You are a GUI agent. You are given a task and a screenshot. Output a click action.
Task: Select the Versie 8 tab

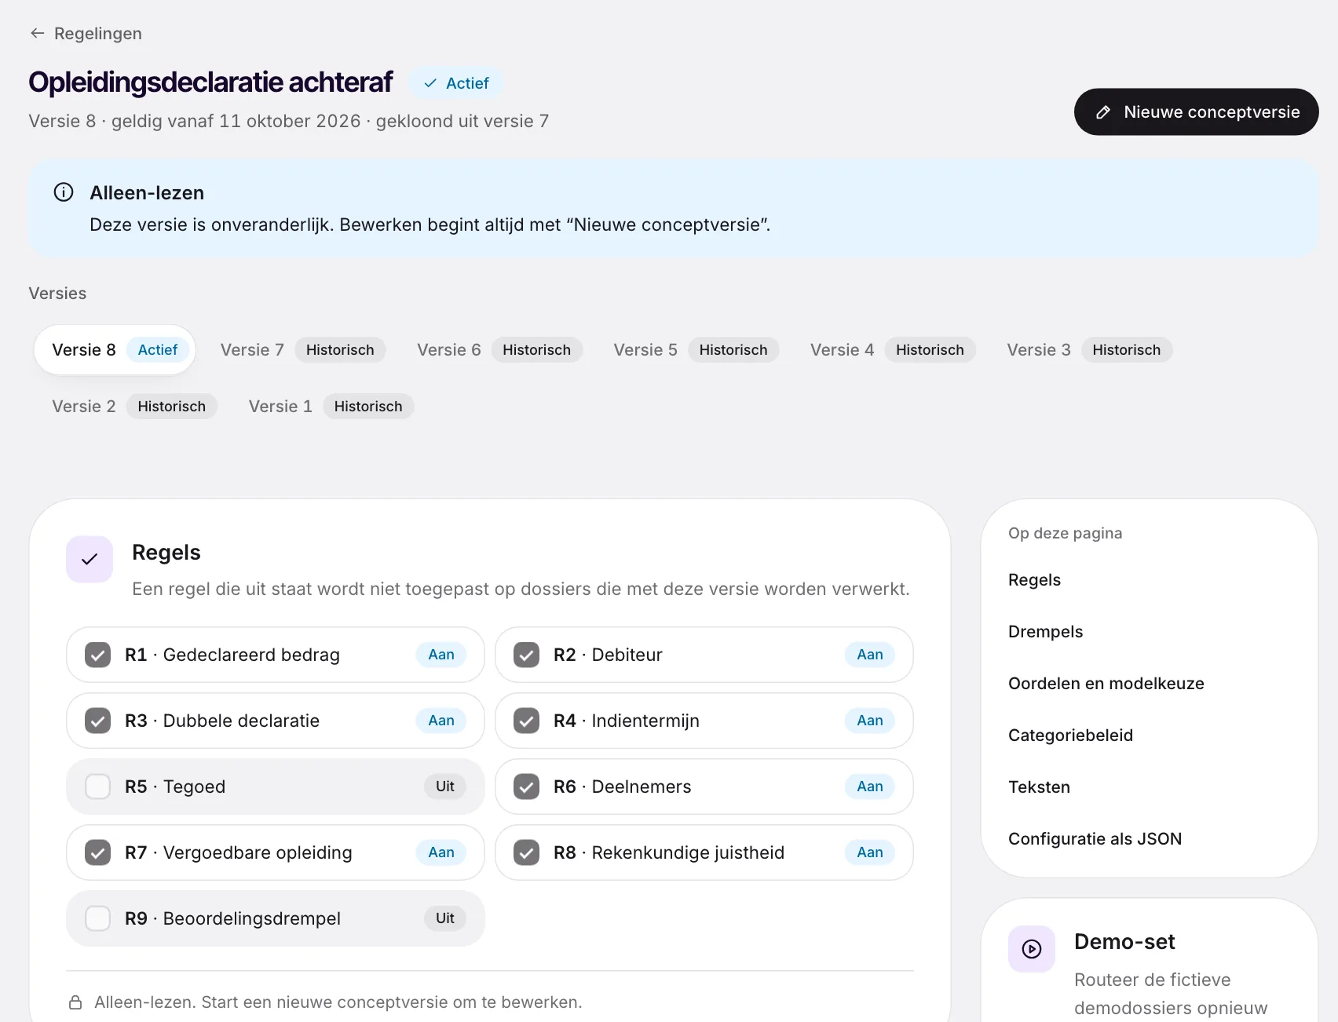pyautogui.click(x=115, y=350)
